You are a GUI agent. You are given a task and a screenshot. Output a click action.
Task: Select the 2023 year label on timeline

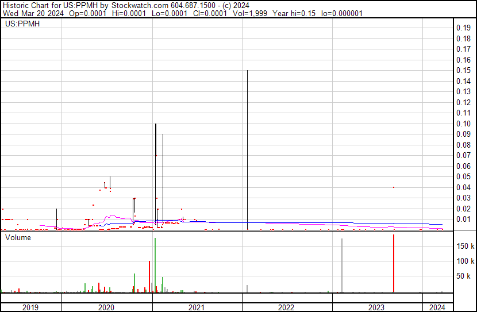click(376, 307)
